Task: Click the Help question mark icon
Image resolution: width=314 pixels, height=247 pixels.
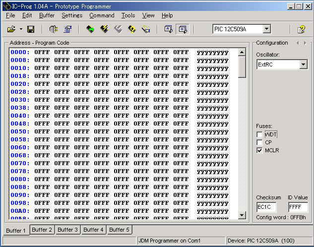Action: 301,29
